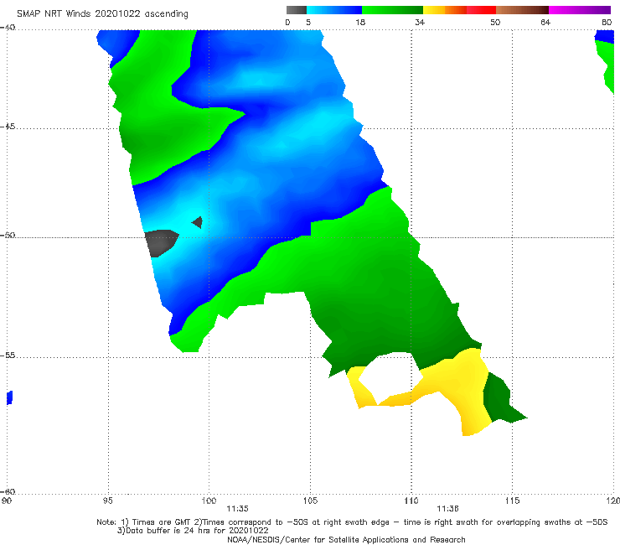Click the color bar label '34'
Screen dimensions: 620x545
click(420, 22)
